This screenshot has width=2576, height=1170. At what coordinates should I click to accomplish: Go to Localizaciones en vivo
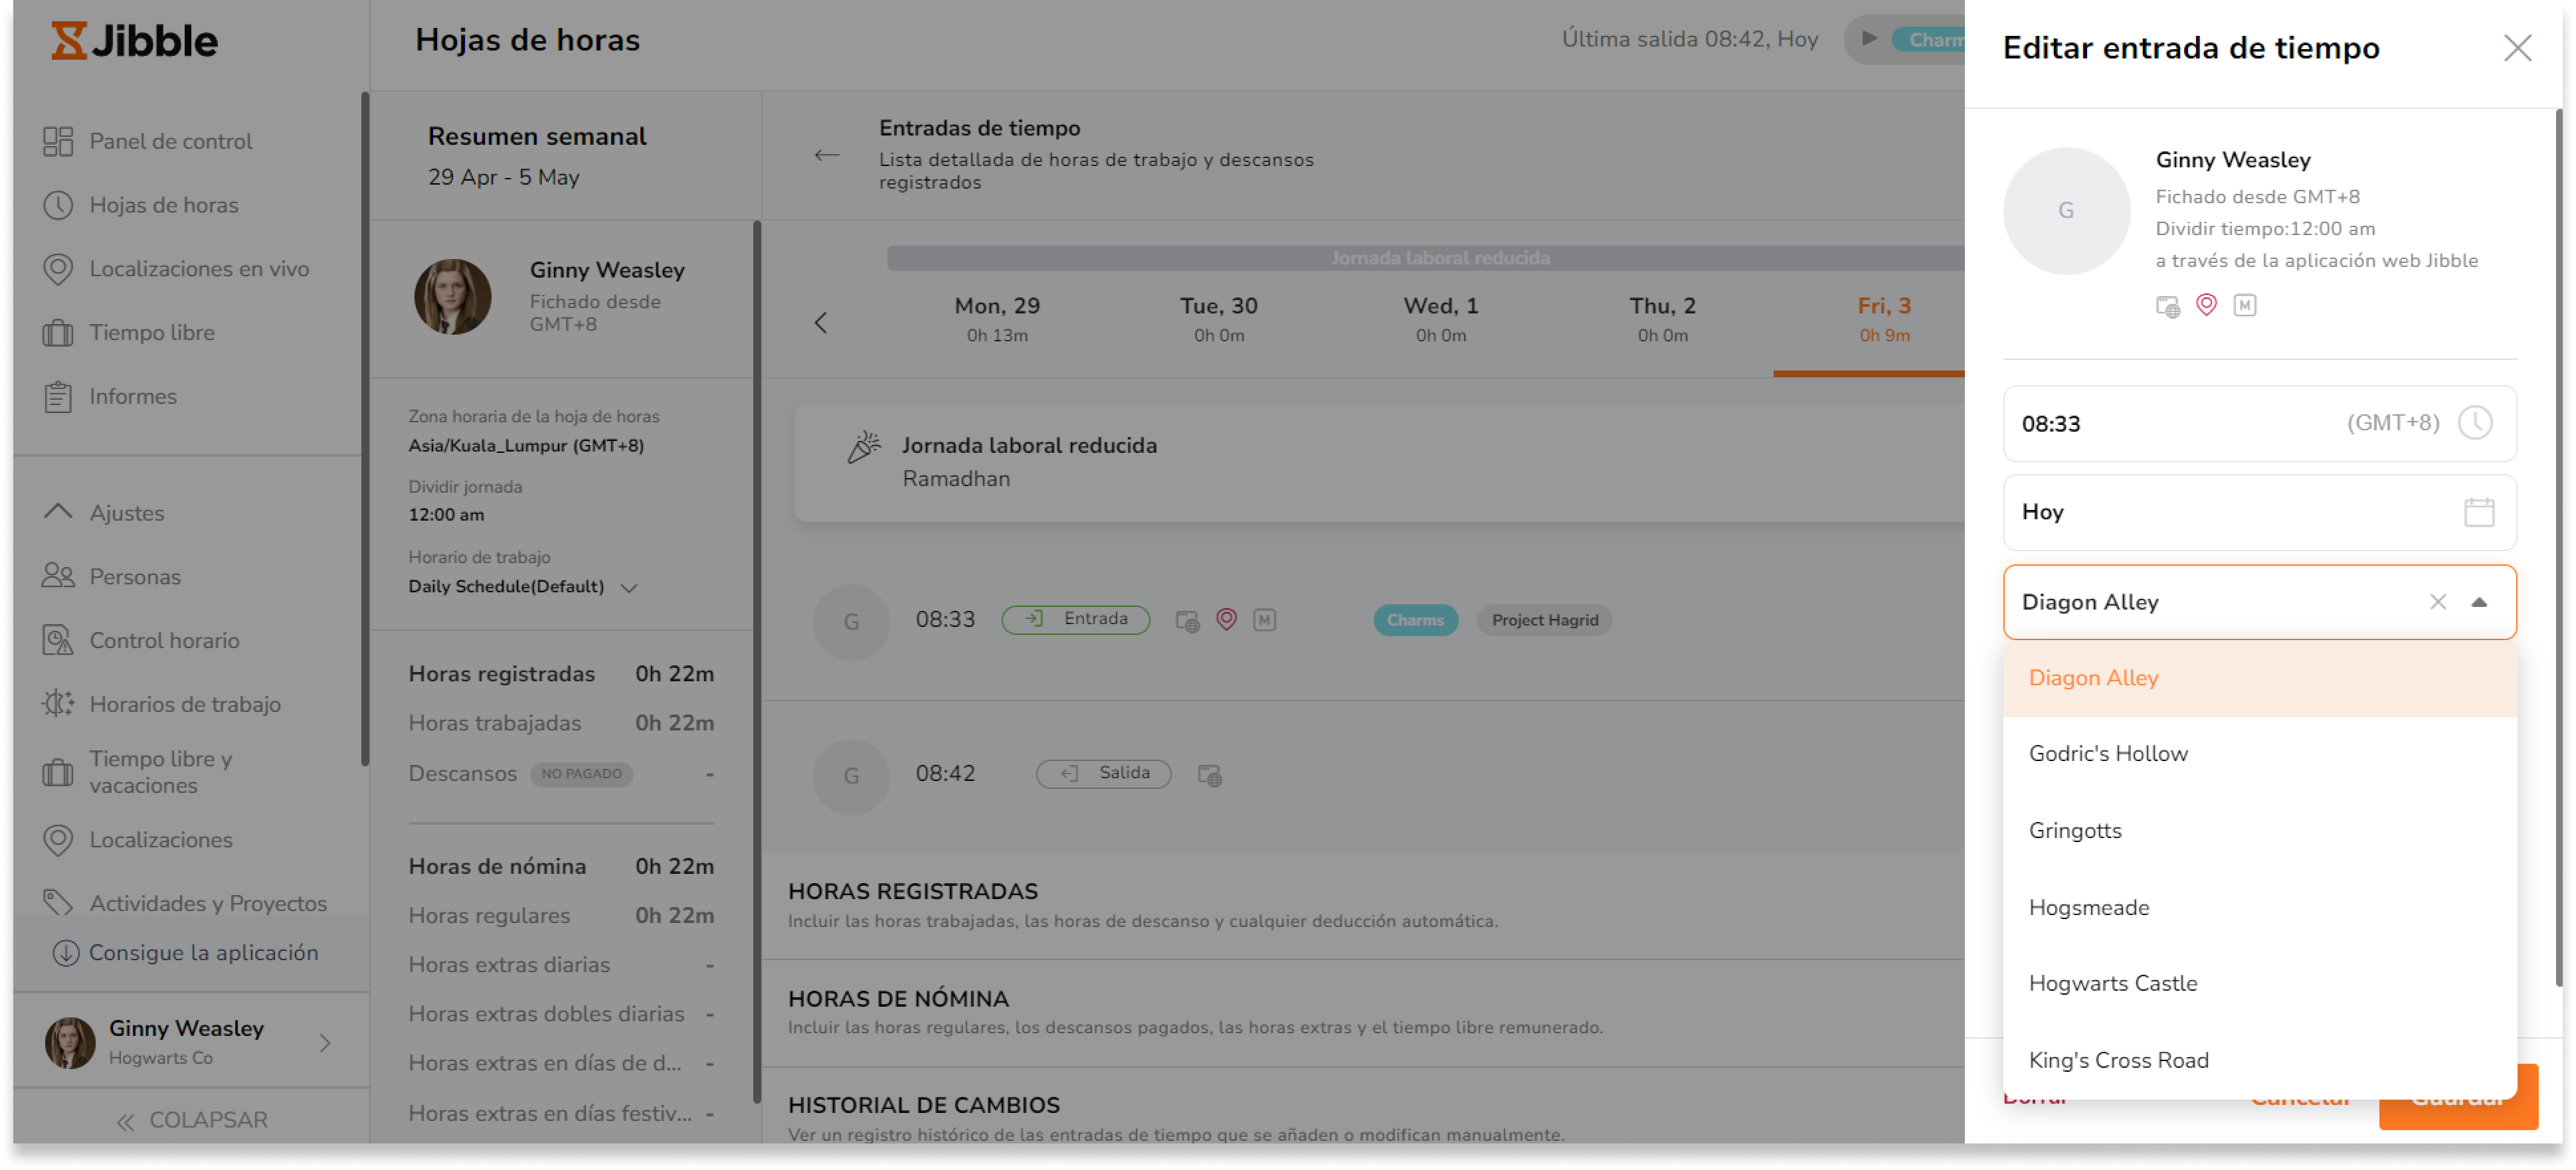198,269
